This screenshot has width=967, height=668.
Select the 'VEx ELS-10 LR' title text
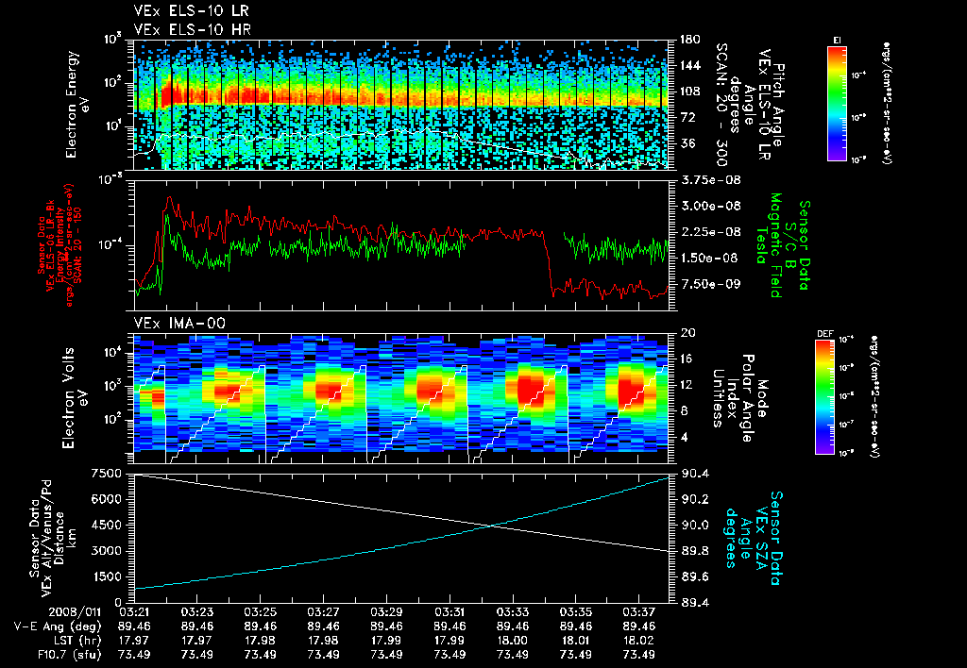pyautogui.click(x=191, y=11)
